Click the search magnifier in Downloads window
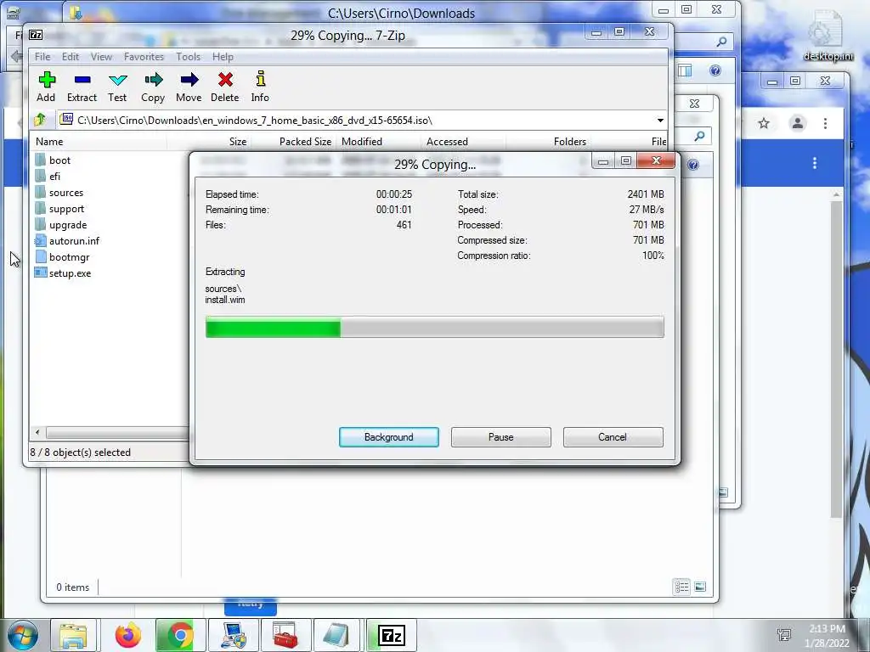The height and width of the screenshot is (652, 870). pos(721,42)
